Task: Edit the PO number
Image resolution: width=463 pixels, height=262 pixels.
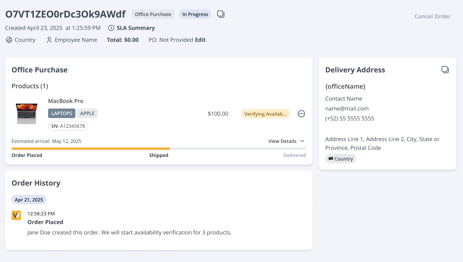Action: point(200,40)
